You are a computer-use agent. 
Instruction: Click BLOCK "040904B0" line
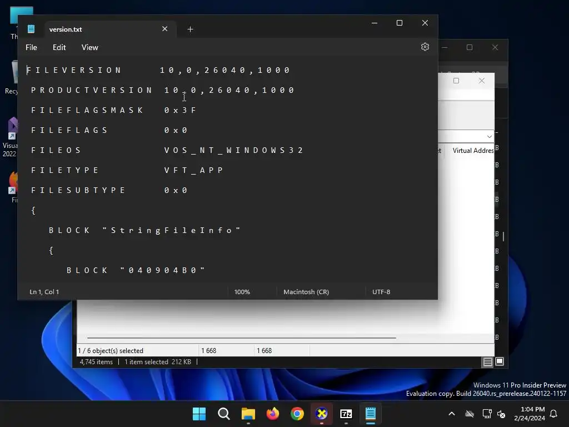click(136, 270)
